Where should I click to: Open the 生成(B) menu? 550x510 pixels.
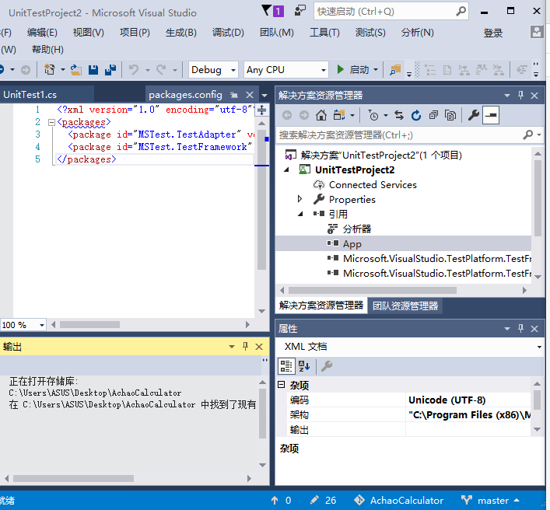click(x=181, y=33)
